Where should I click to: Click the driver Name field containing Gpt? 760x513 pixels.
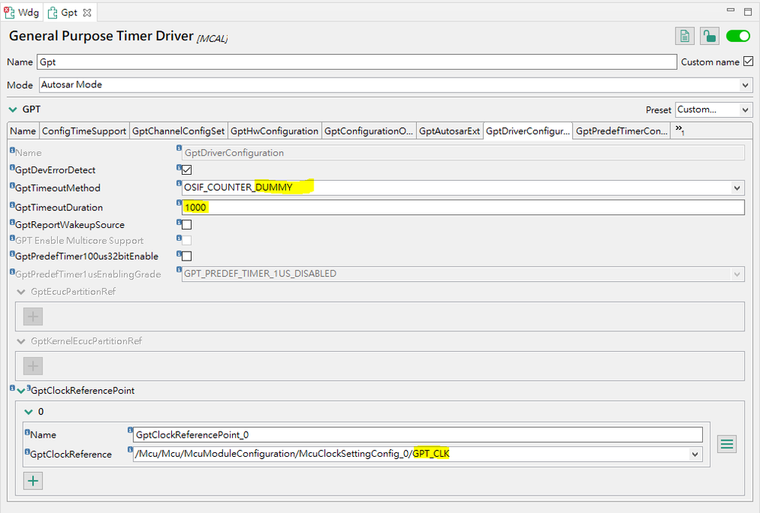click(357, 62)
